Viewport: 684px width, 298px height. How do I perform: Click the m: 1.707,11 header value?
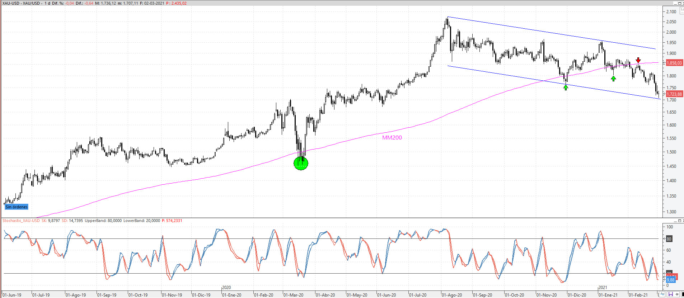128,3
